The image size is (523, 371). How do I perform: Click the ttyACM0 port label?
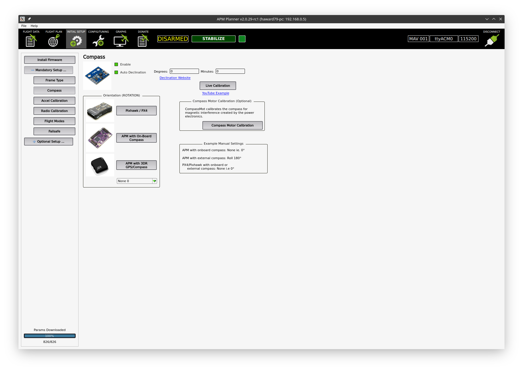[444, 39]
